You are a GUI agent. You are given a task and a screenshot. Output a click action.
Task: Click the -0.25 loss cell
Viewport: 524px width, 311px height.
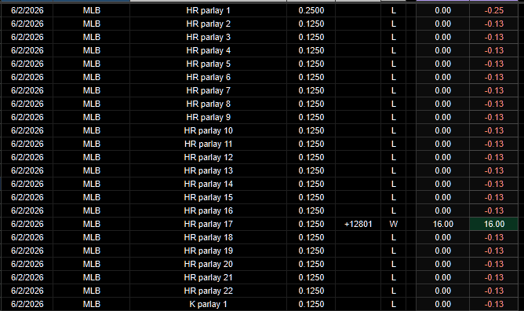coord(494,10)
